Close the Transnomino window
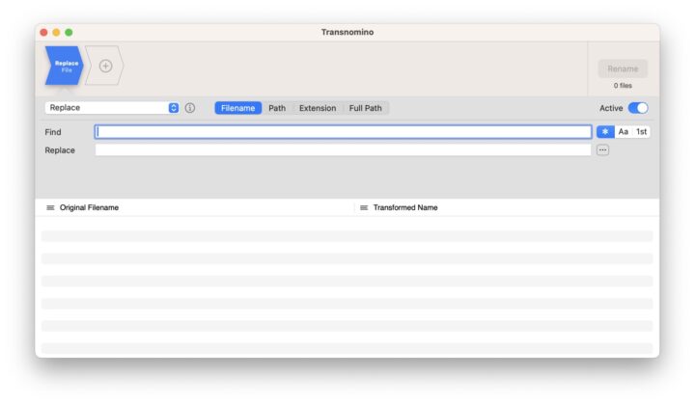695x404 pixels. coord(43,33)
